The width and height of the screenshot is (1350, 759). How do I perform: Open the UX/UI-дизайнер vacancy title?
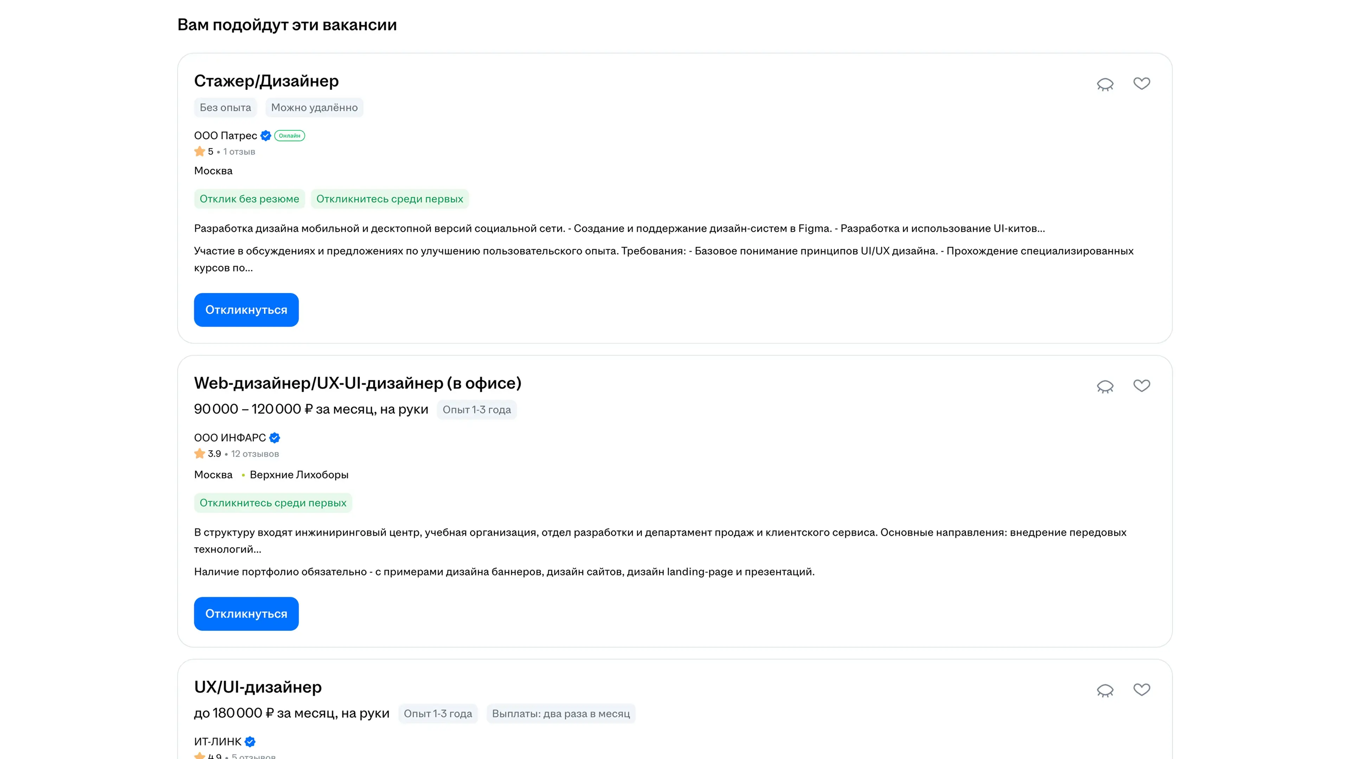pos(258,687)
